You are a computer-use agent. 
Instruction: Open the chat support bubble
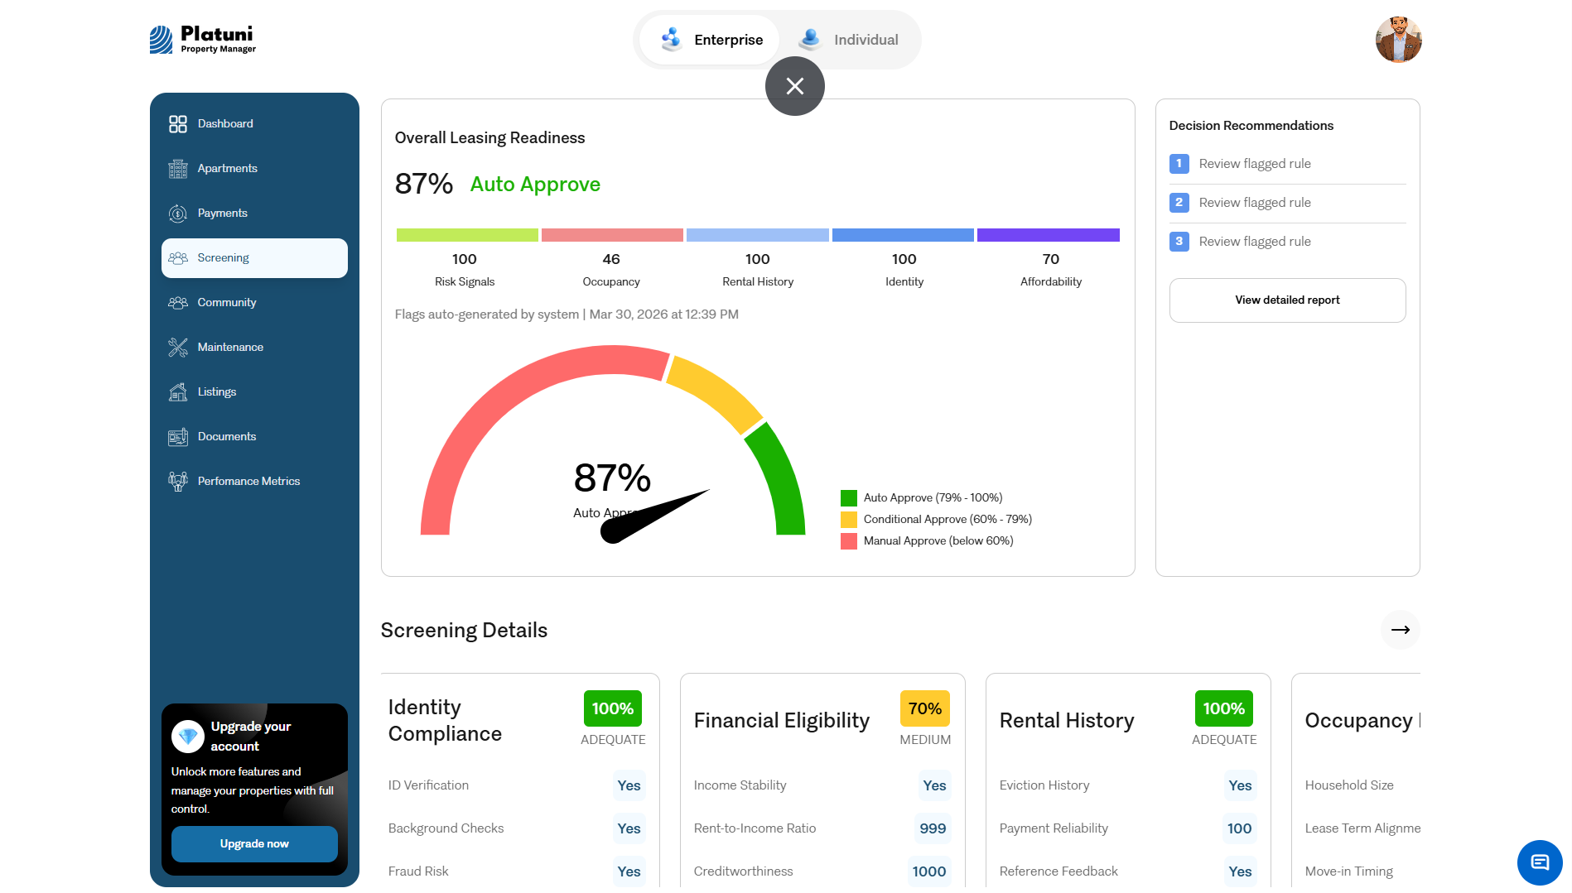(x=1540, y=862)
